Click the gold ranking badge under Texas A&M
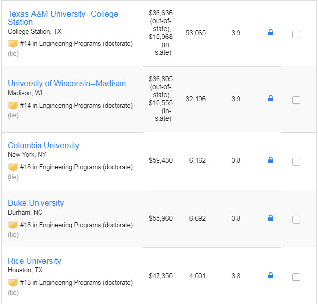318x304 pixels. coord(13,44)
